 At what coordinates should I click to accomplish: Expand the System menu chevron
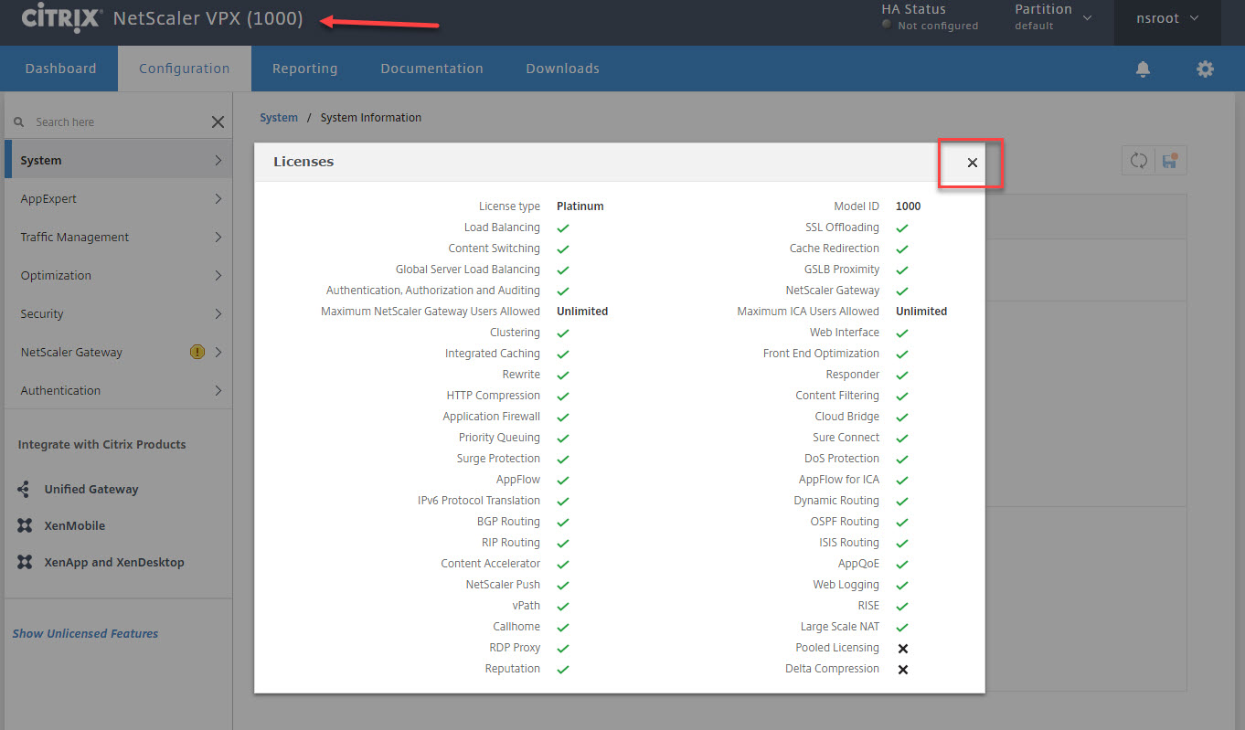(218, 160)
